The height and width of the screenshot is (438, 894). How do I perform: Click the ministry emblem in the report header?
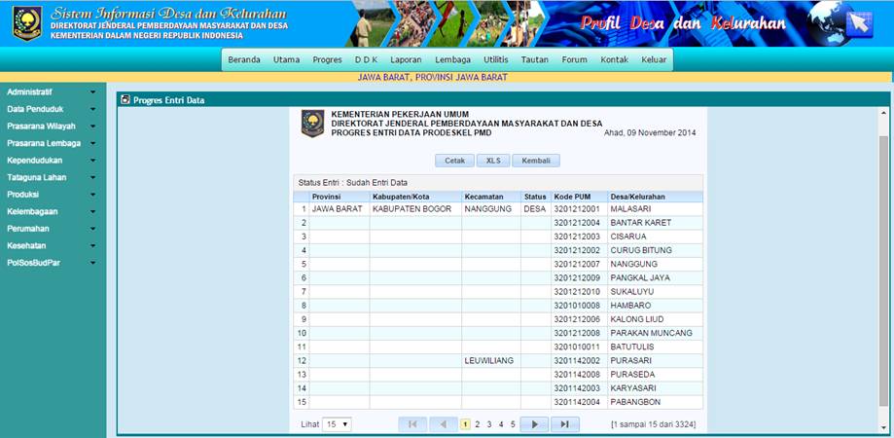312,124
